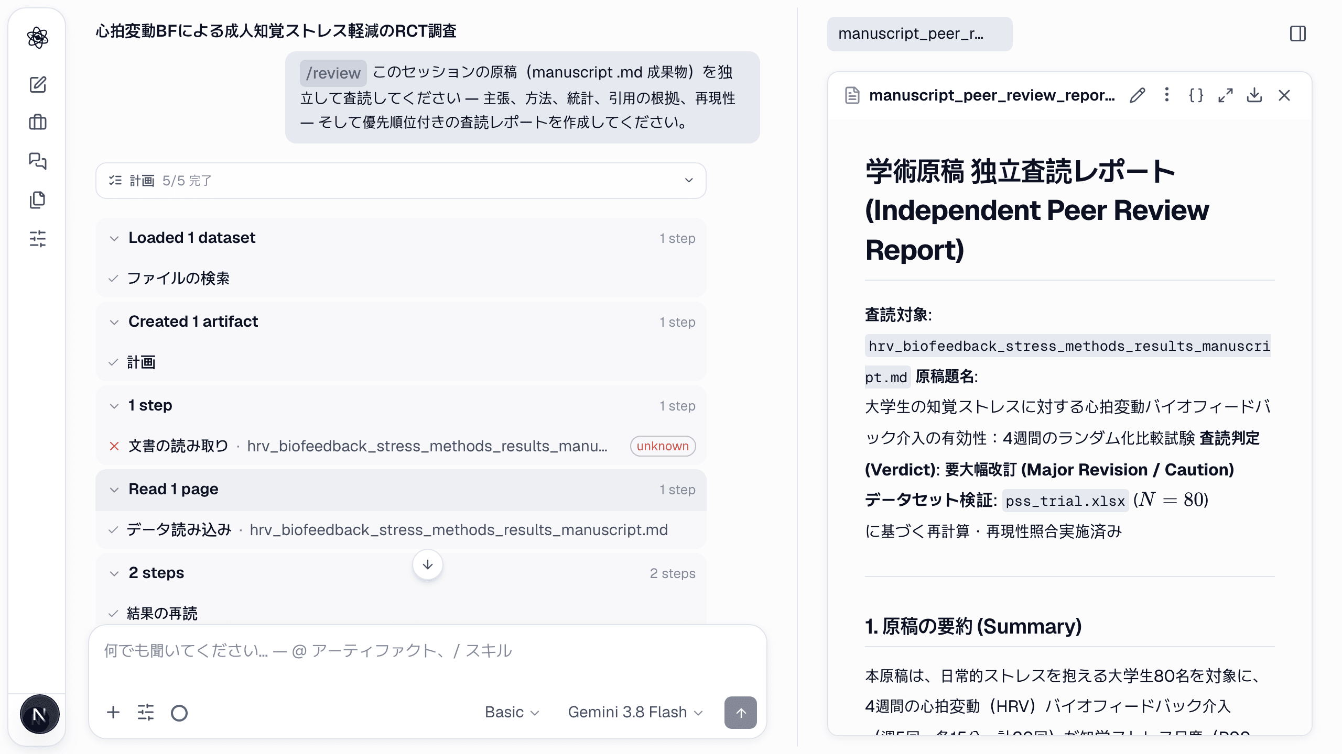Image resolution: width=1342 pixels, height=754 pixels.
Task: Collapse the Loaded 1 dataset group
Action: [x=401, y=238]
